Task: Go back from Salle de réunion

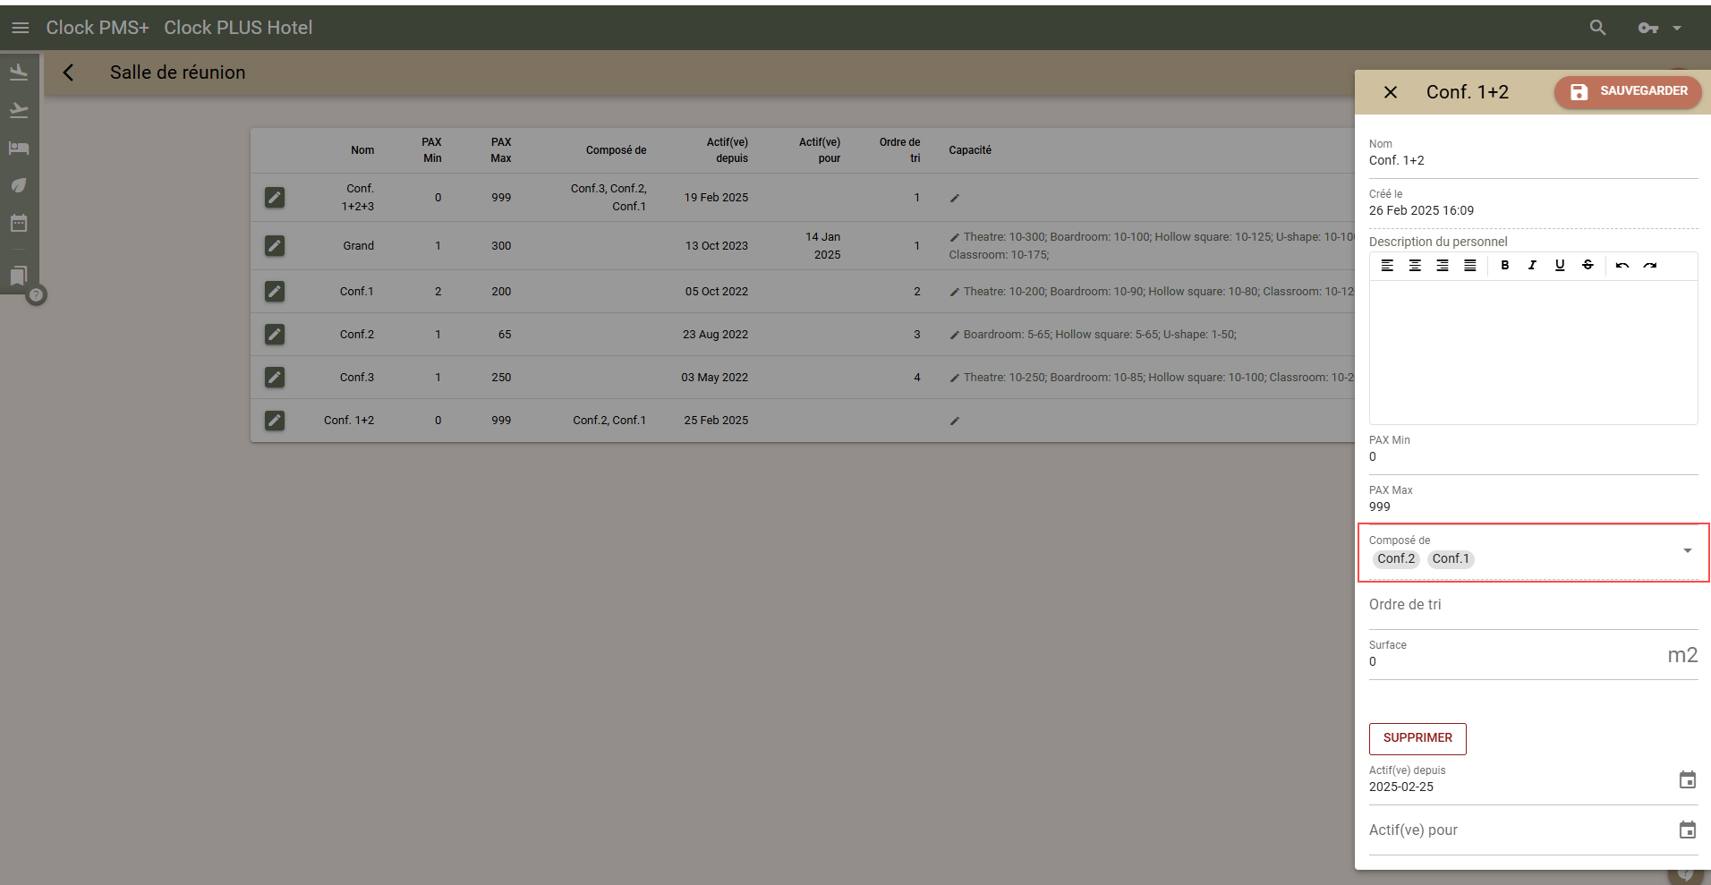Action: pos(68,72)
